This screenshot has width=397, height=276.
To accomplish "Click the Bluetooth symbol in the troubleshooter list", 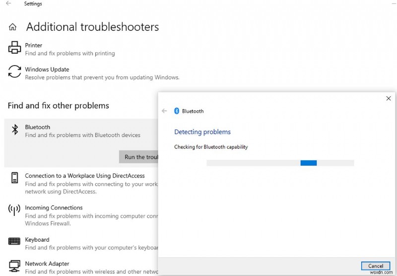I will pyautogui.click(x=15, y=130).
